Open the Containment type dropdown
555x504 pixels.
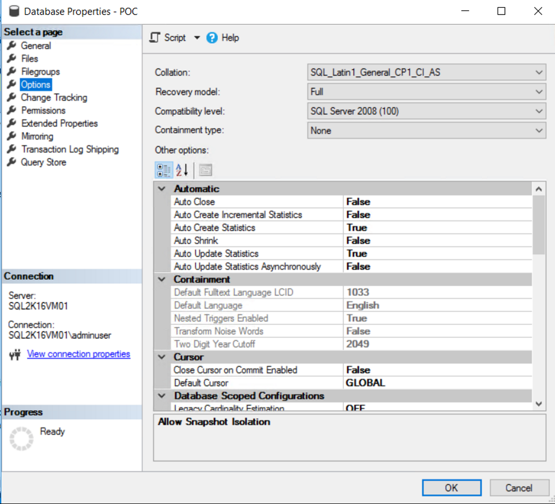click(426, 130)
